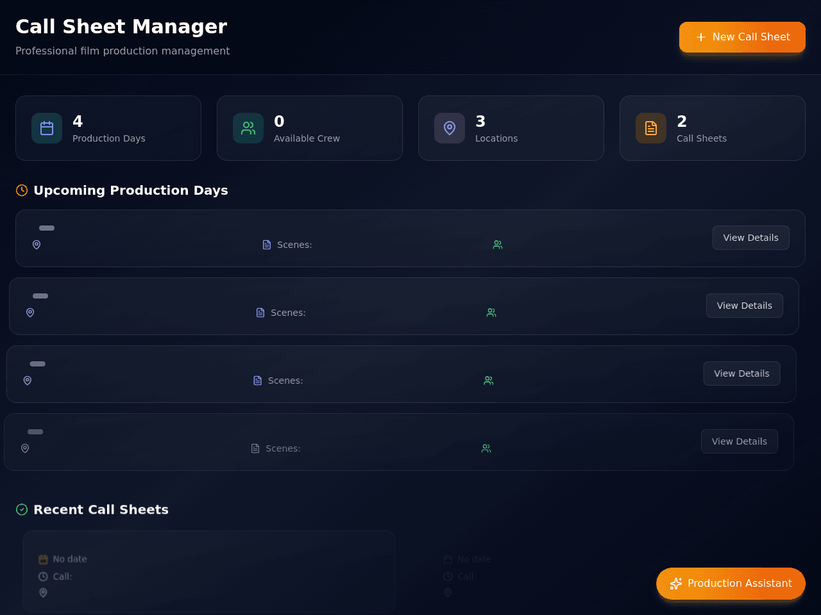Click "Scenes:" label in third production day row
The image size is (821, 615).
click(285, 381)
